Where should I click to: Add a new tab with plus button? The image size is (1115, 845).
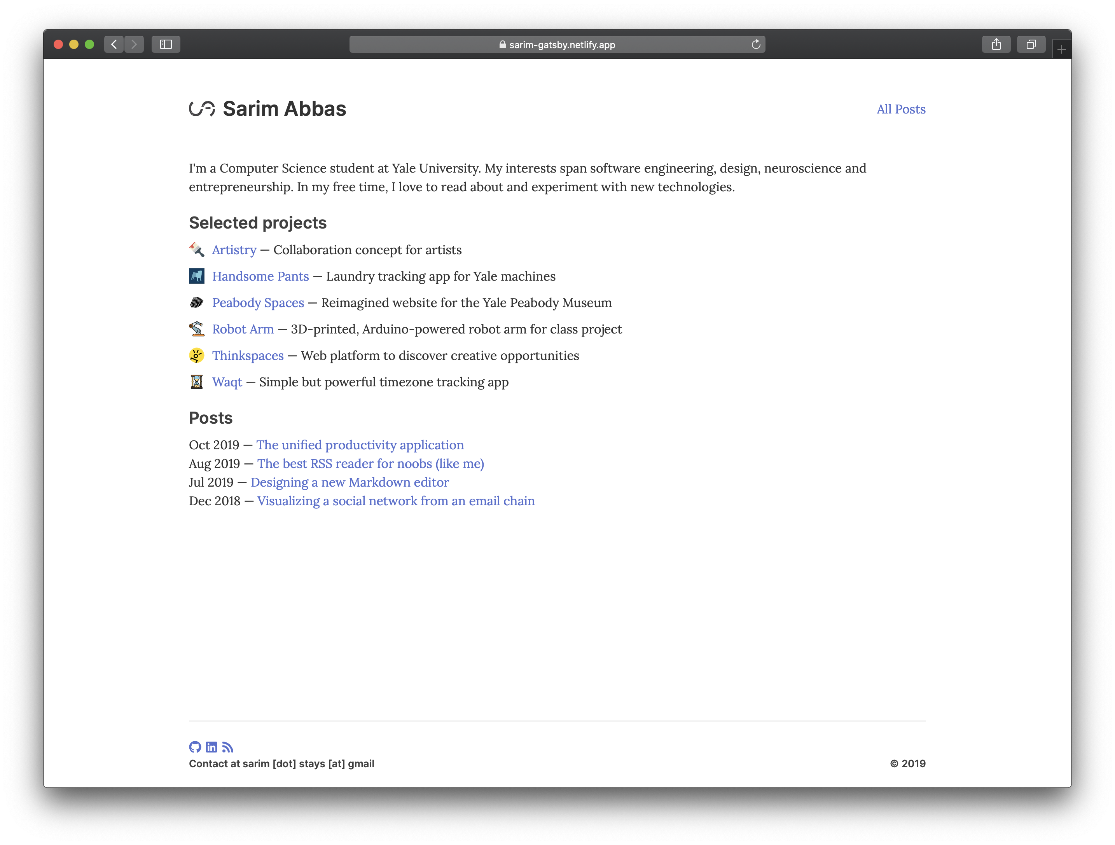(x=1062, y=49)
